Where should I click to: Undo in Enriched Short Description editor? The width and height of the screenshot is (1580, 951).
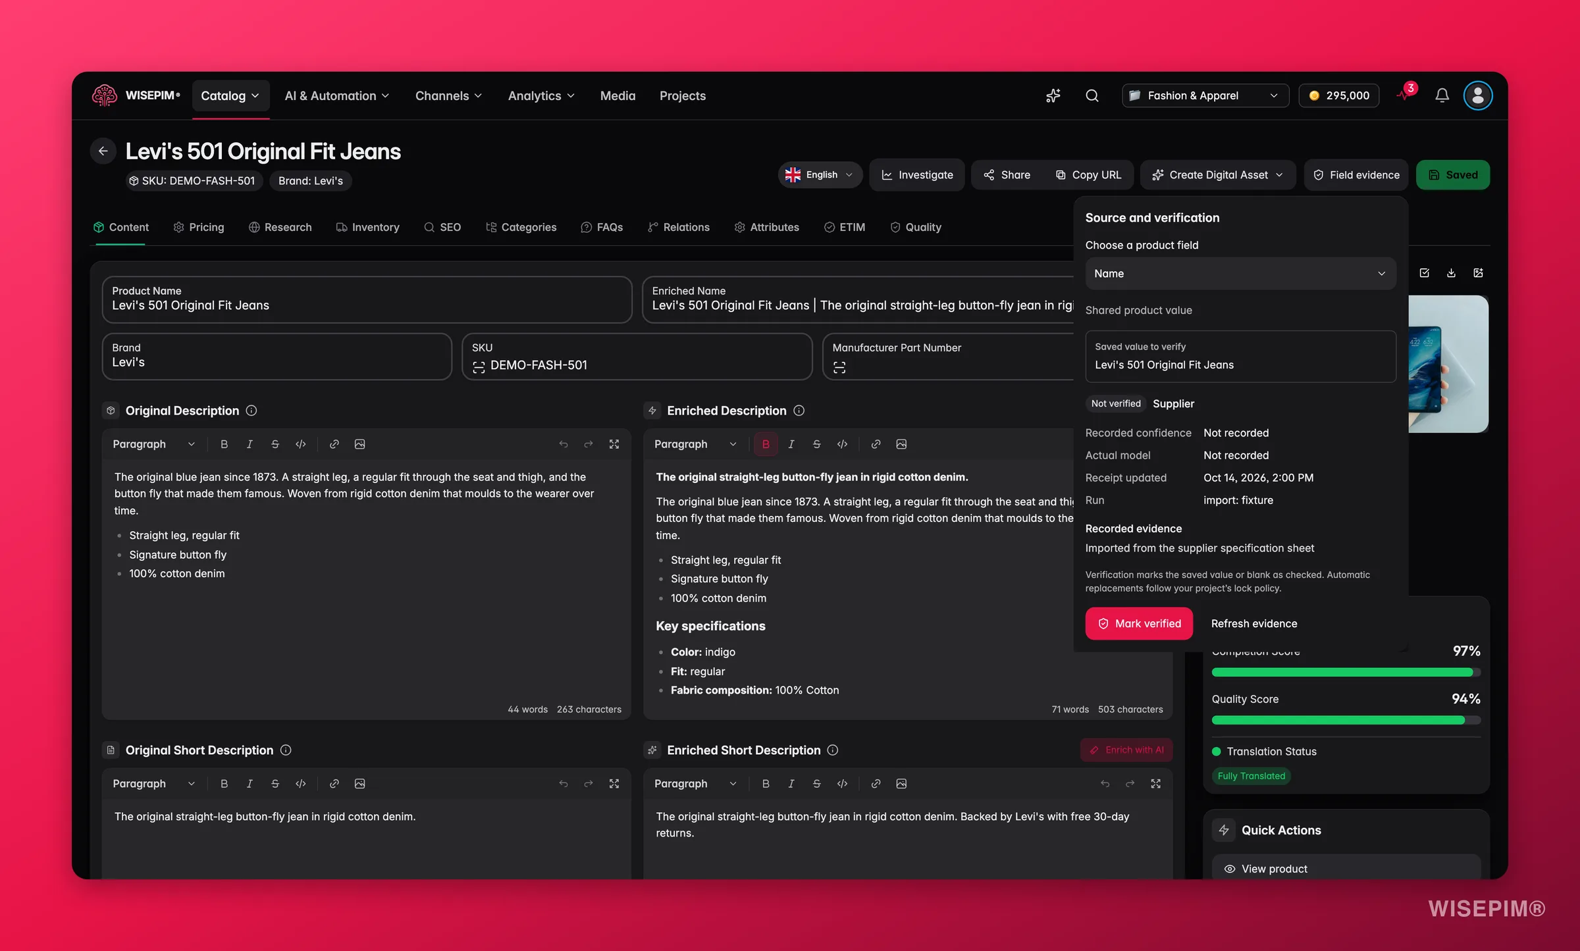pos(1105,784)
